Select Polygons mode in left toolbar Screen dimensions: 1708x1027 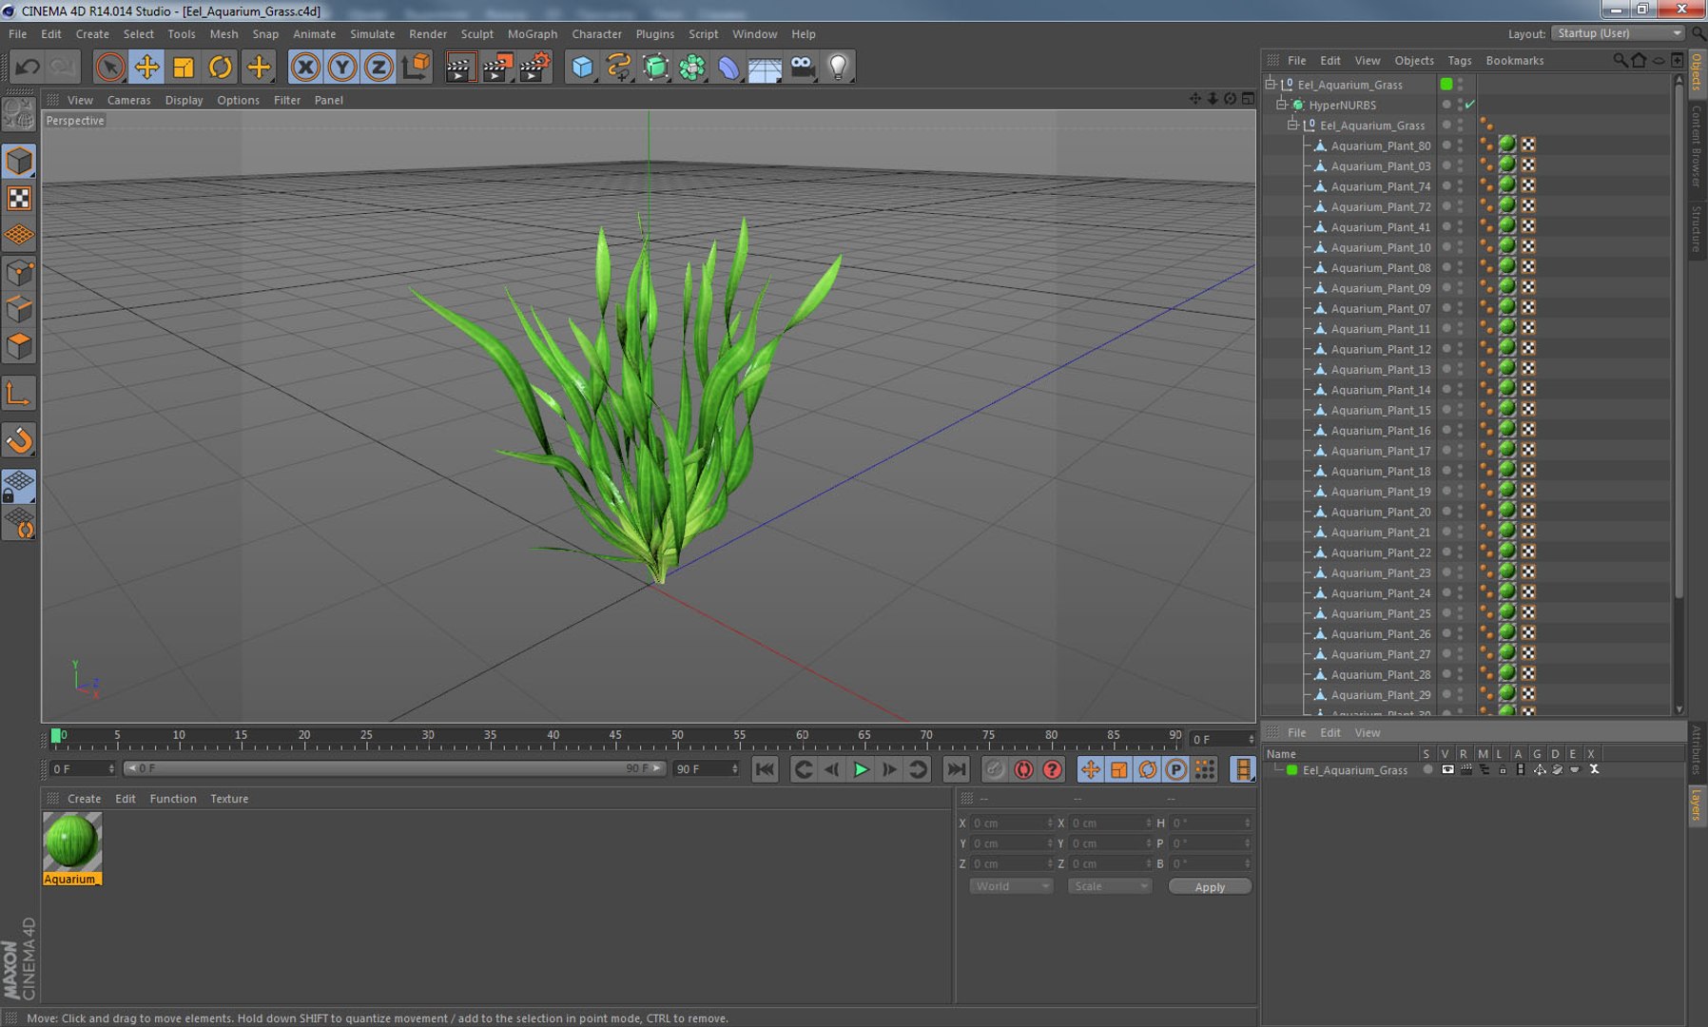tap(19, 346)
